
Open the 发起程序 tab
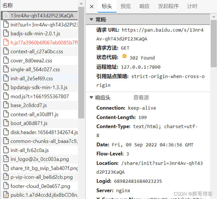coord(168,7)
